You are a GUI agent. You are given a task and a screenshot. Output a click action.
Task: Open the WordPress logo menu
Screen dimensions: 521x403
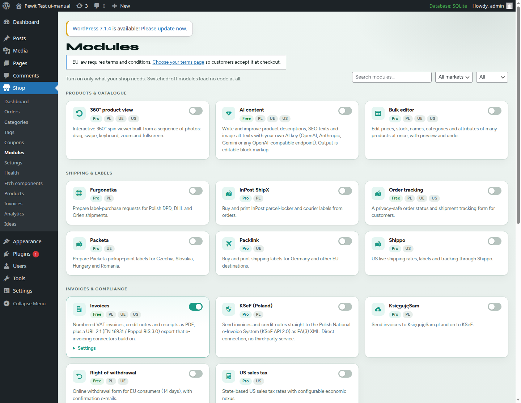pyautogui.click(x=6, y=6)
